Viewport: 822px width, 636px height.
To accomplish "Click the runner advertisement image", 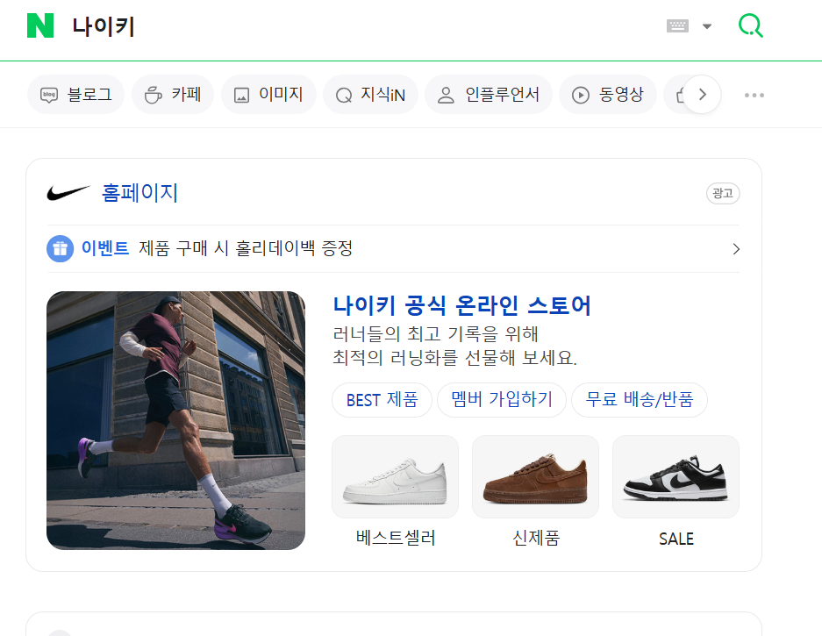I will [x=175, y=420].
